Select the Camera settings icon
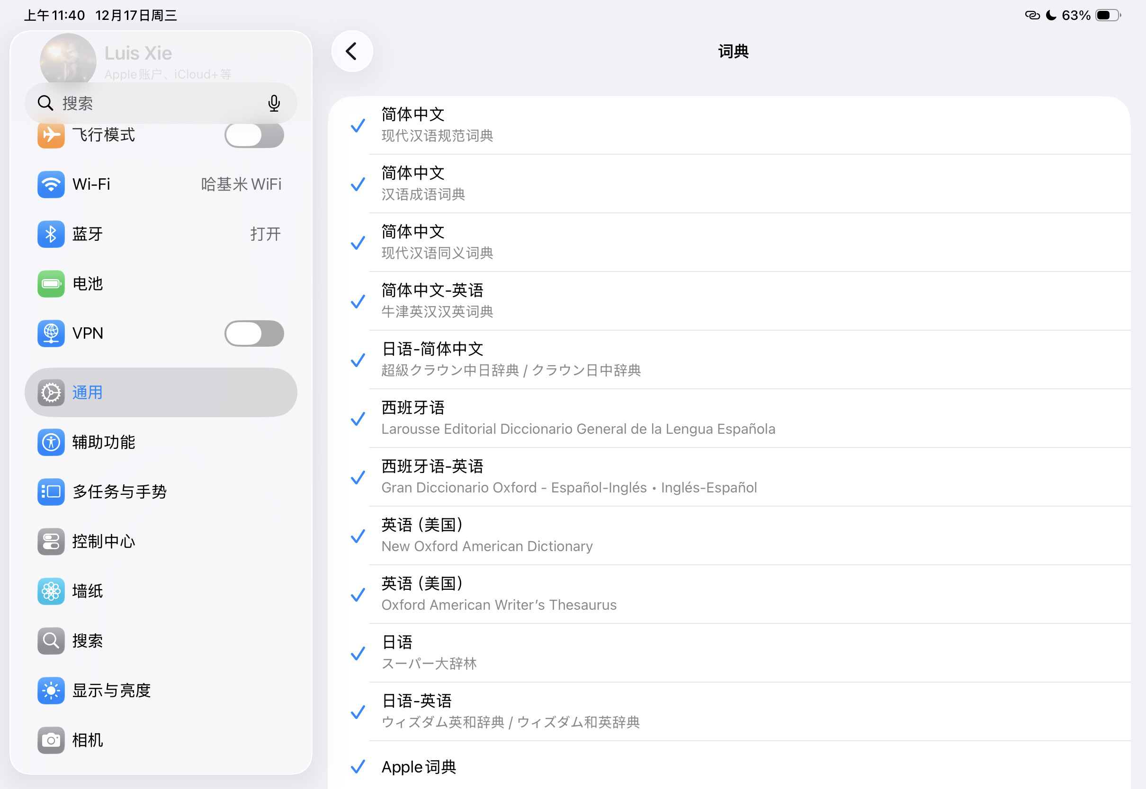 51,740
